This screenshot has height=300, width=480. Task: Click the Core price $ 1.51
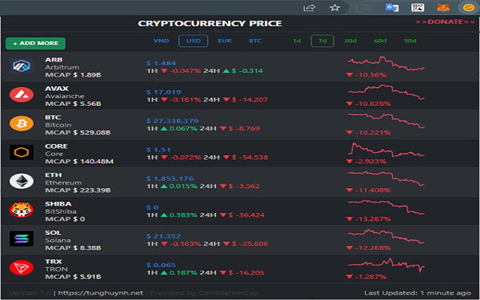click(x=158, y=150)
